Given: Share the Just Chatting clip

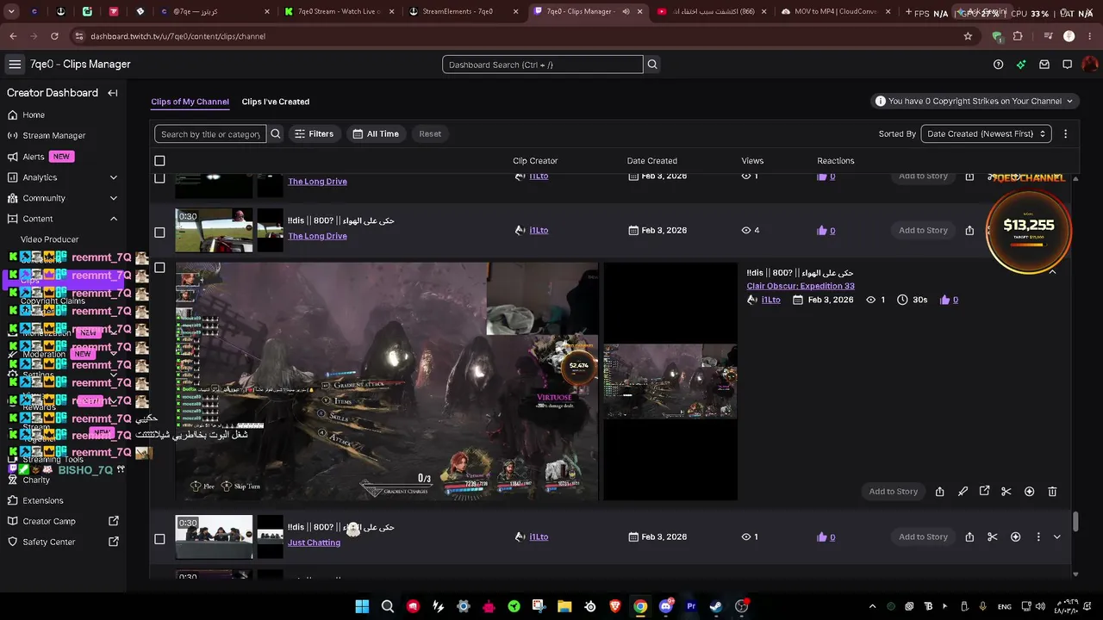Looking at the screenshot, I should [x=969, y=537].
